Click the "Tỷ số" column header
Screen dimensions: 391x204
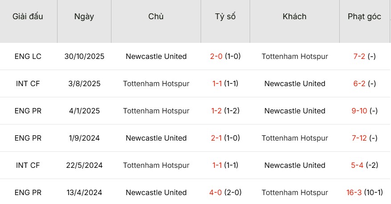click(x=225, y=17)
